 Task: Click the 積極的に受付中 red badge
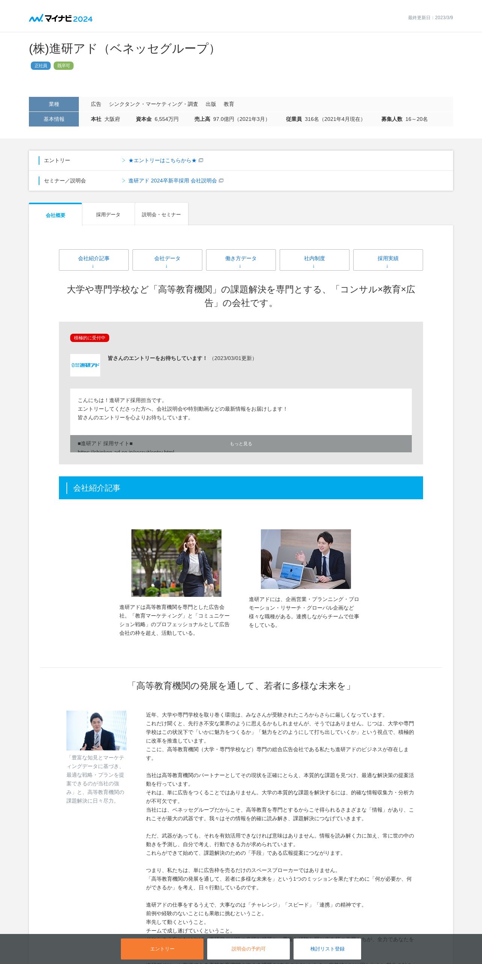[90, 338]
